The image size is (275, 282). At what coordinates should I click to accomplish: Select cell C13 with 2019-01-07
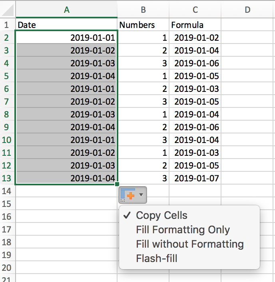(195, 179)
